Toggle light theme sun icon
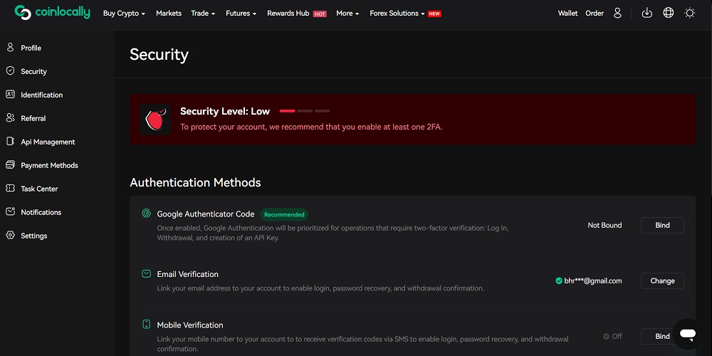 pyautogui.click(x=689, y=13)
